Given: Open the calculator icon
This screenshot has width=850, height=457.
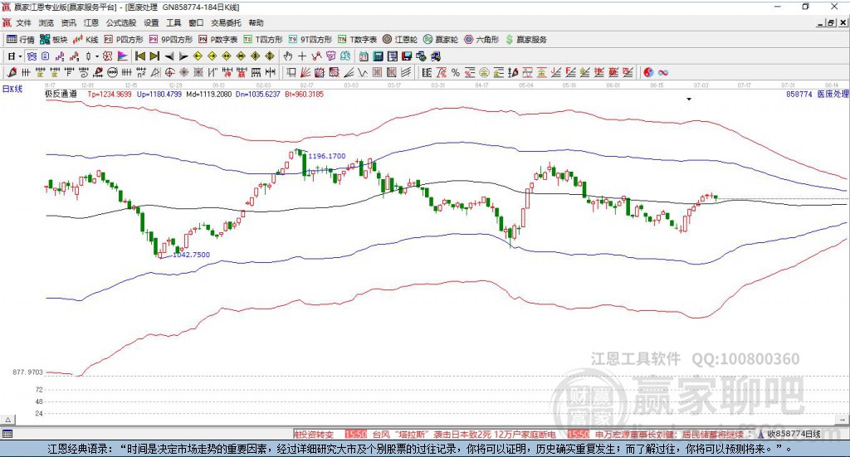Looking at the screenshot, I should pyautogui.click(x=378, y=56).
